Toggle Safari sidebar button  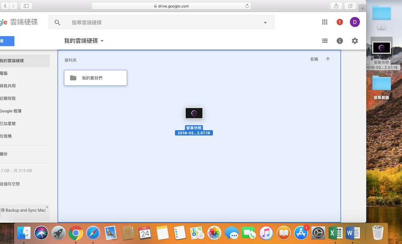pyautogui.click(x=26, y=6)
